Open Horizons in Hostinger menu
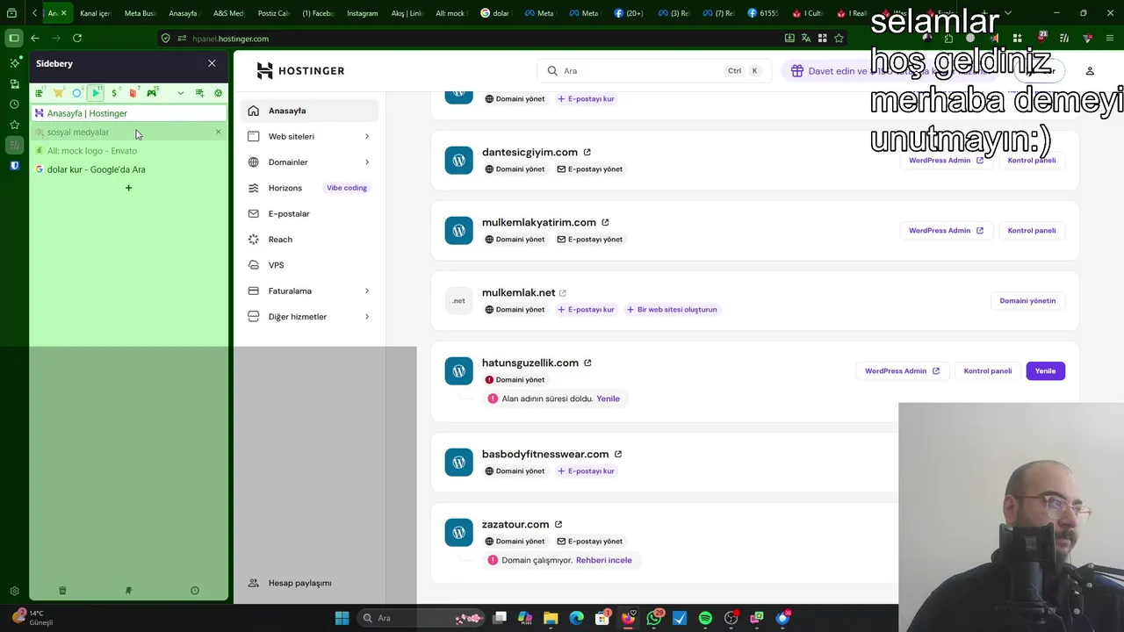1124x632 pixels. 310,188
